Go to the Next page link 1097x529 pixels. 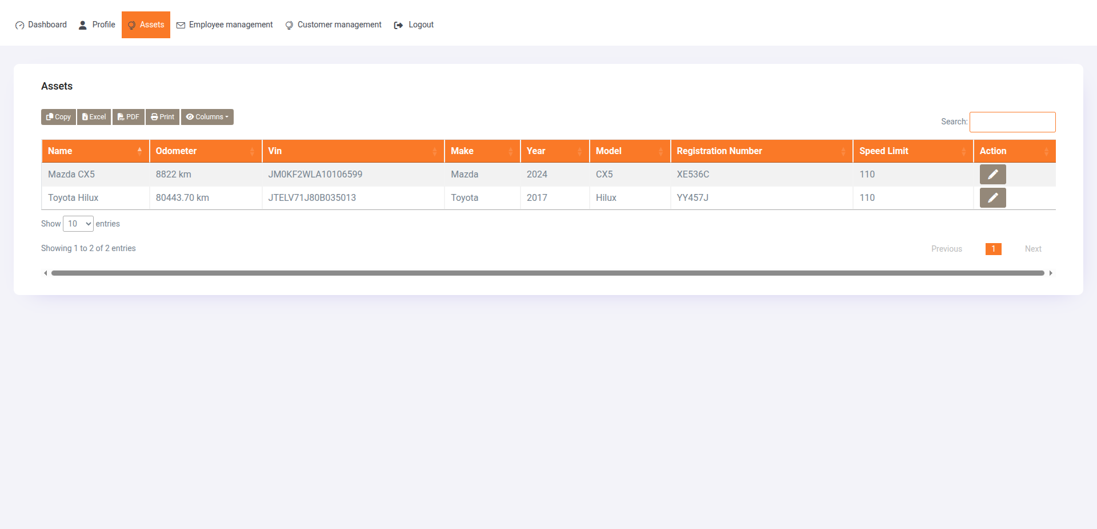click(x=1033, y=248)
